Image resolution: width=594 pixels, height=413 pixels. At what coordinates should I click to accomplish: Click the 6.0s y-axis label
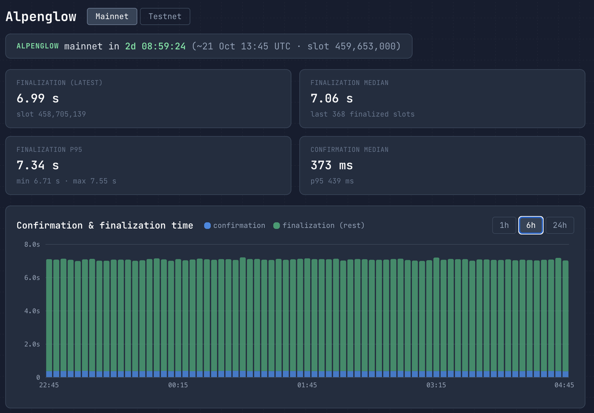point(33,278)
